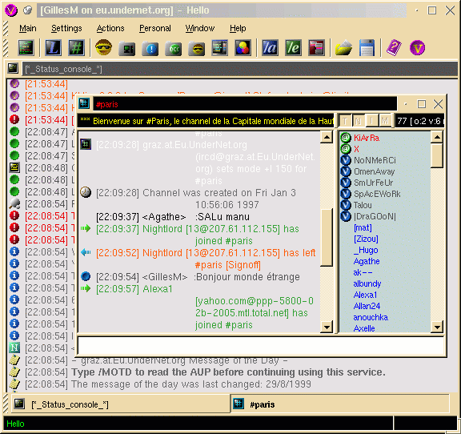Click the sunglasses smiley toolbar icon
Screen dimensions: 461x434
pos(103,48)
